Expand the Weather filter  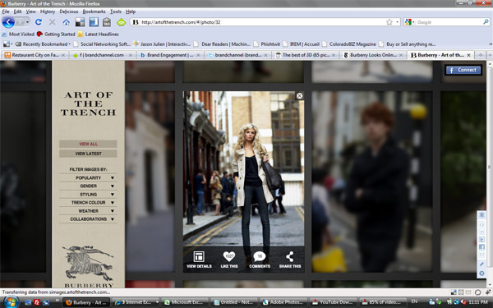click(89, 211)
